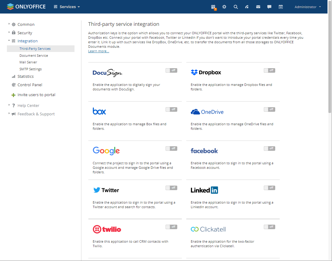
Task: Click the search magnifier icon
Action: click(x=236, y=7)
